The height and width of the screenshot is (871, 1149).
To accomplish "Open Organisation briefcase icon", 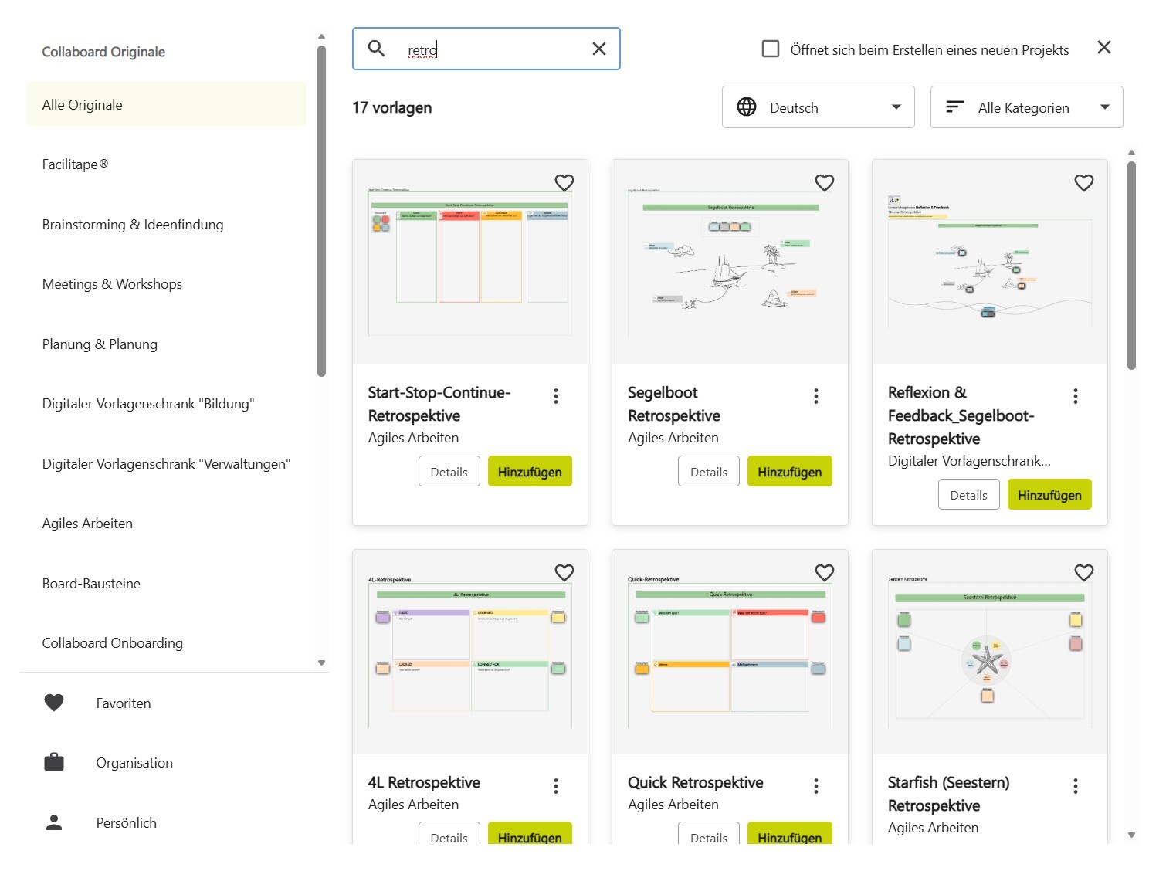I will click(x=54, y=763).
